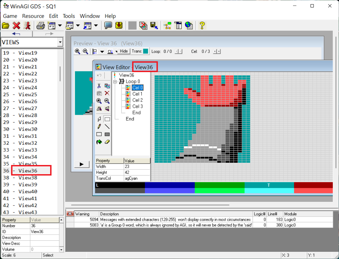
Task: Select Cel 2 in the view tree
Action: pyautogui.click(x=137, y=100)
